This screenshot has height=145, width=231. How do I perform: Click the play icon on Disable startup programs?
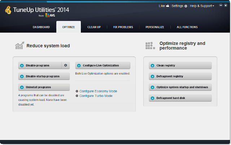(x=22, y=76)
